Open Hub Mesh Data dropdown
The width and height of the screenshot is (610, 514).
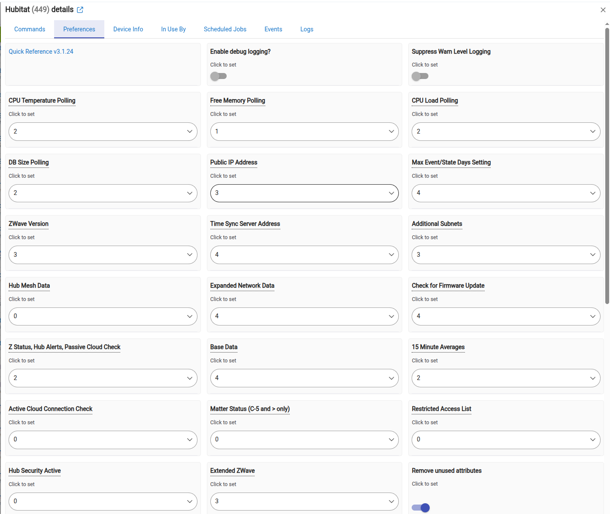(103, 316)
